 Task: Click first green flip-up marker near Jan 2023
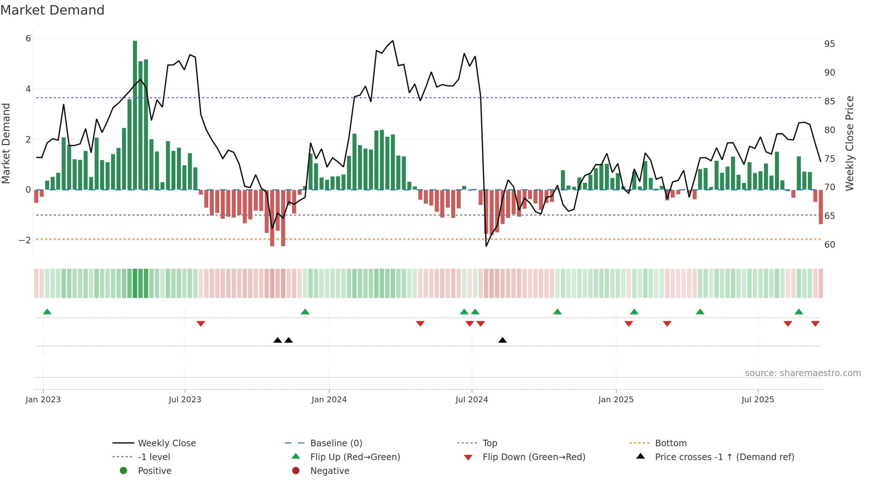47,312
